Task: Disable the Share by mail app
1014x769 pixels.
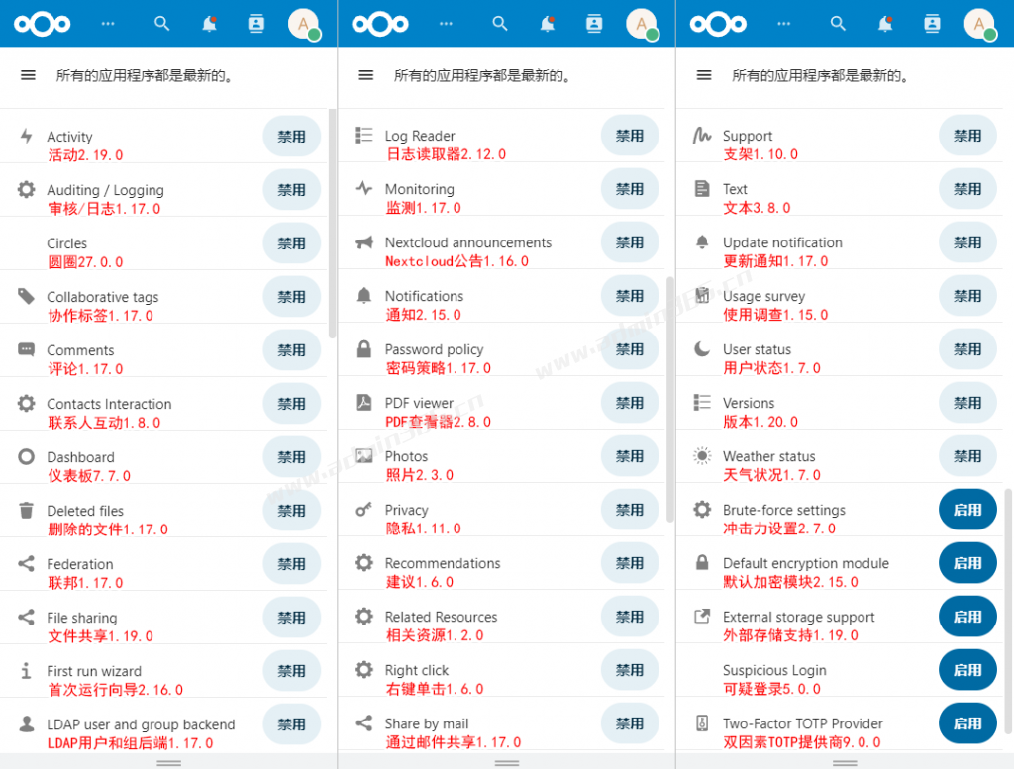Action: tap(629, 723)
